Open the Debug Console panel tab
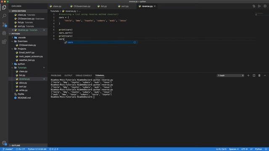The width and height of the screenshot is (269, 151). point(84,75)
